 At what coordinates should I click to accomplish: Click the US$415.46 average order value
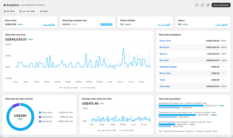click(90, 103)
